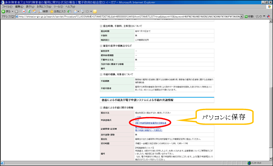Click the 移動 (Go) button
The image size is (273, 166).
click(249, 16)
